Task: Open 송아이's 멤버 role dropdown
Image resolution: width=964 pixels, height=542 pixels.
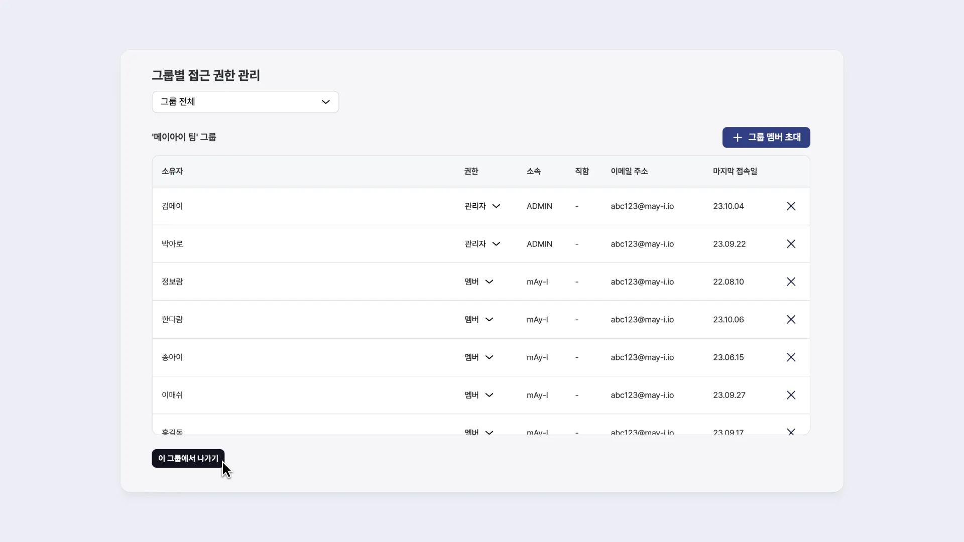Action: click(479, 357)
